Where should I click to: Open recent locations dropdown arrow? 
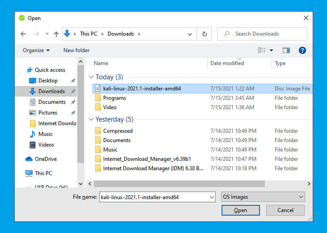click(47, 34)
